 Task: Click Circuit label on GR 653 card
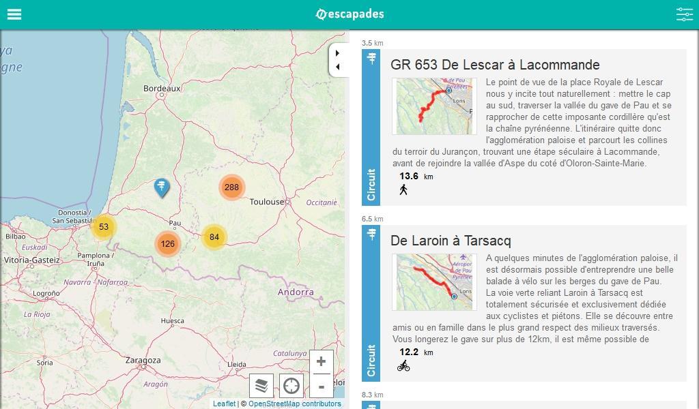tap(371, 185)
